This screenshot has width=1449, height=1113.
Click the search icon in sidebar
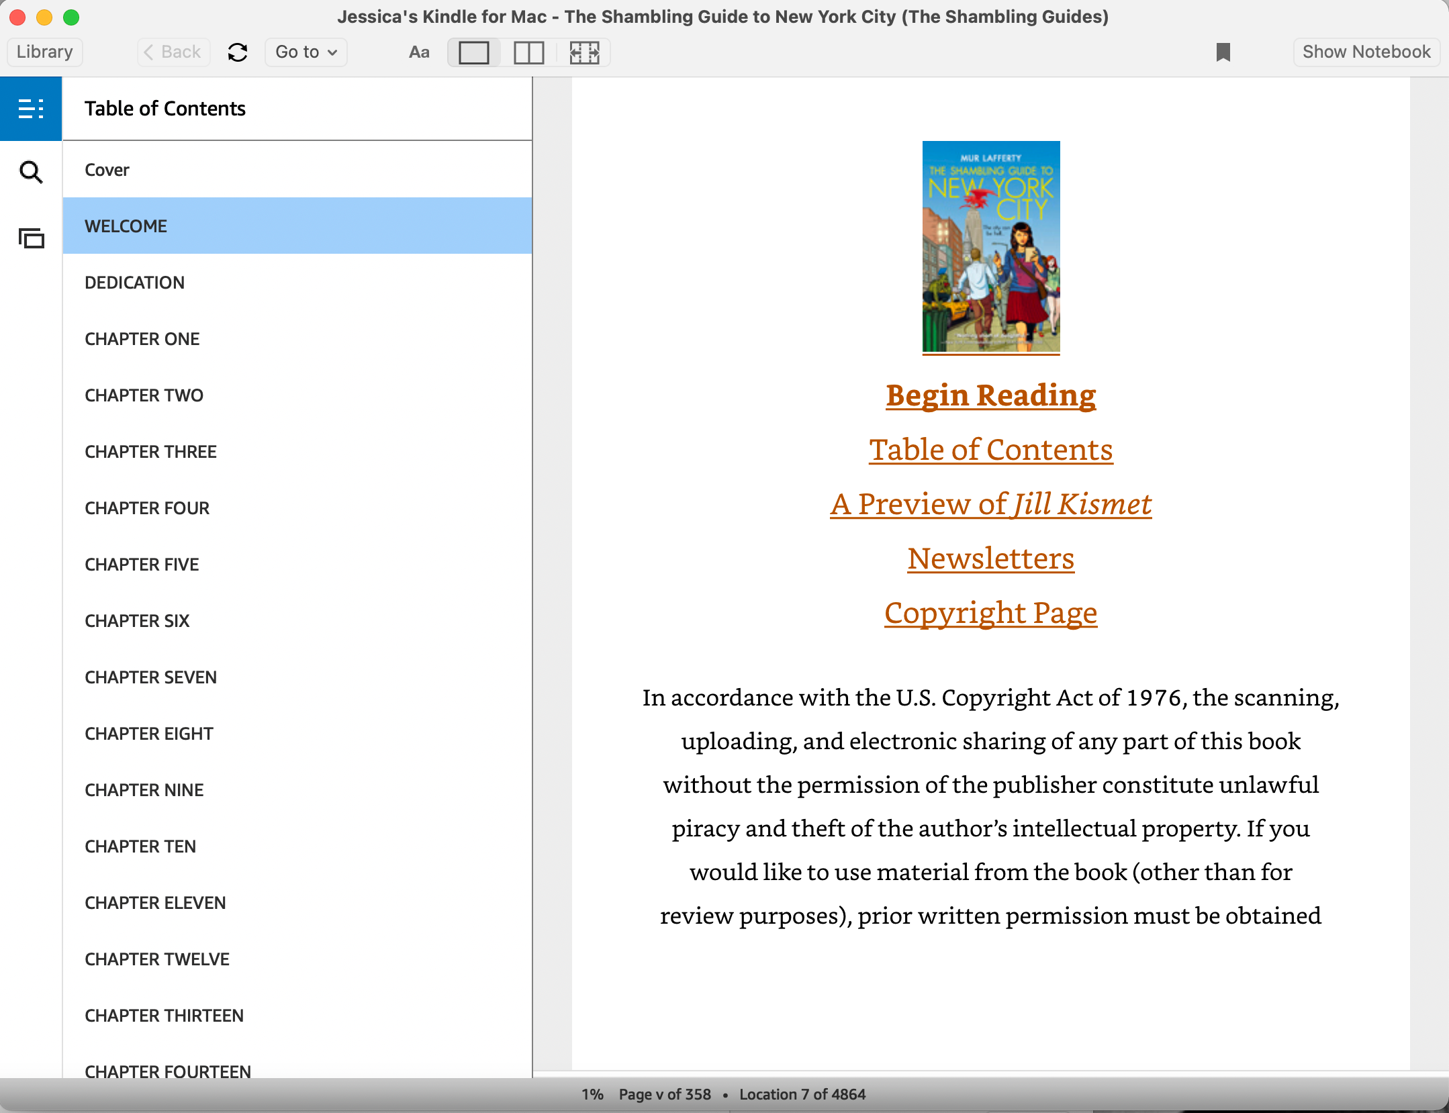pos(30,171)
